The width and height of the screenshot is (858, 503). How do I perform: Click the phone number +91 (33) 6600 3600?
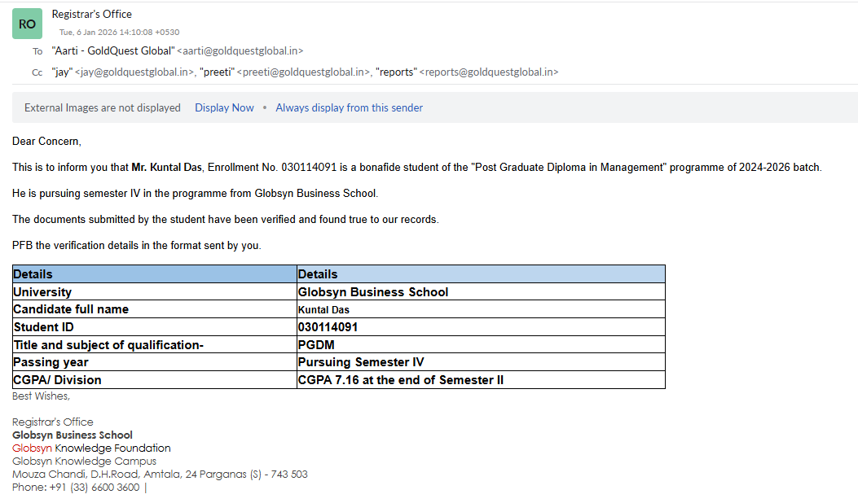point(76,487)
